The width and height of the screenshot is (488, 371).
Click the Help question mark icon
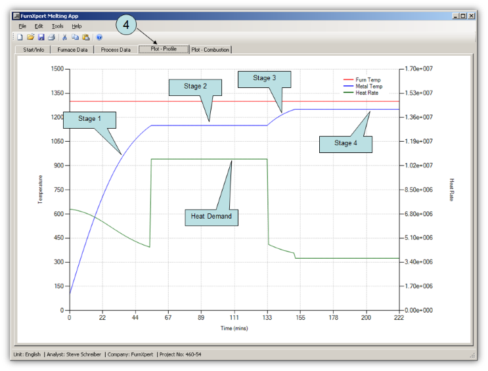99,37
